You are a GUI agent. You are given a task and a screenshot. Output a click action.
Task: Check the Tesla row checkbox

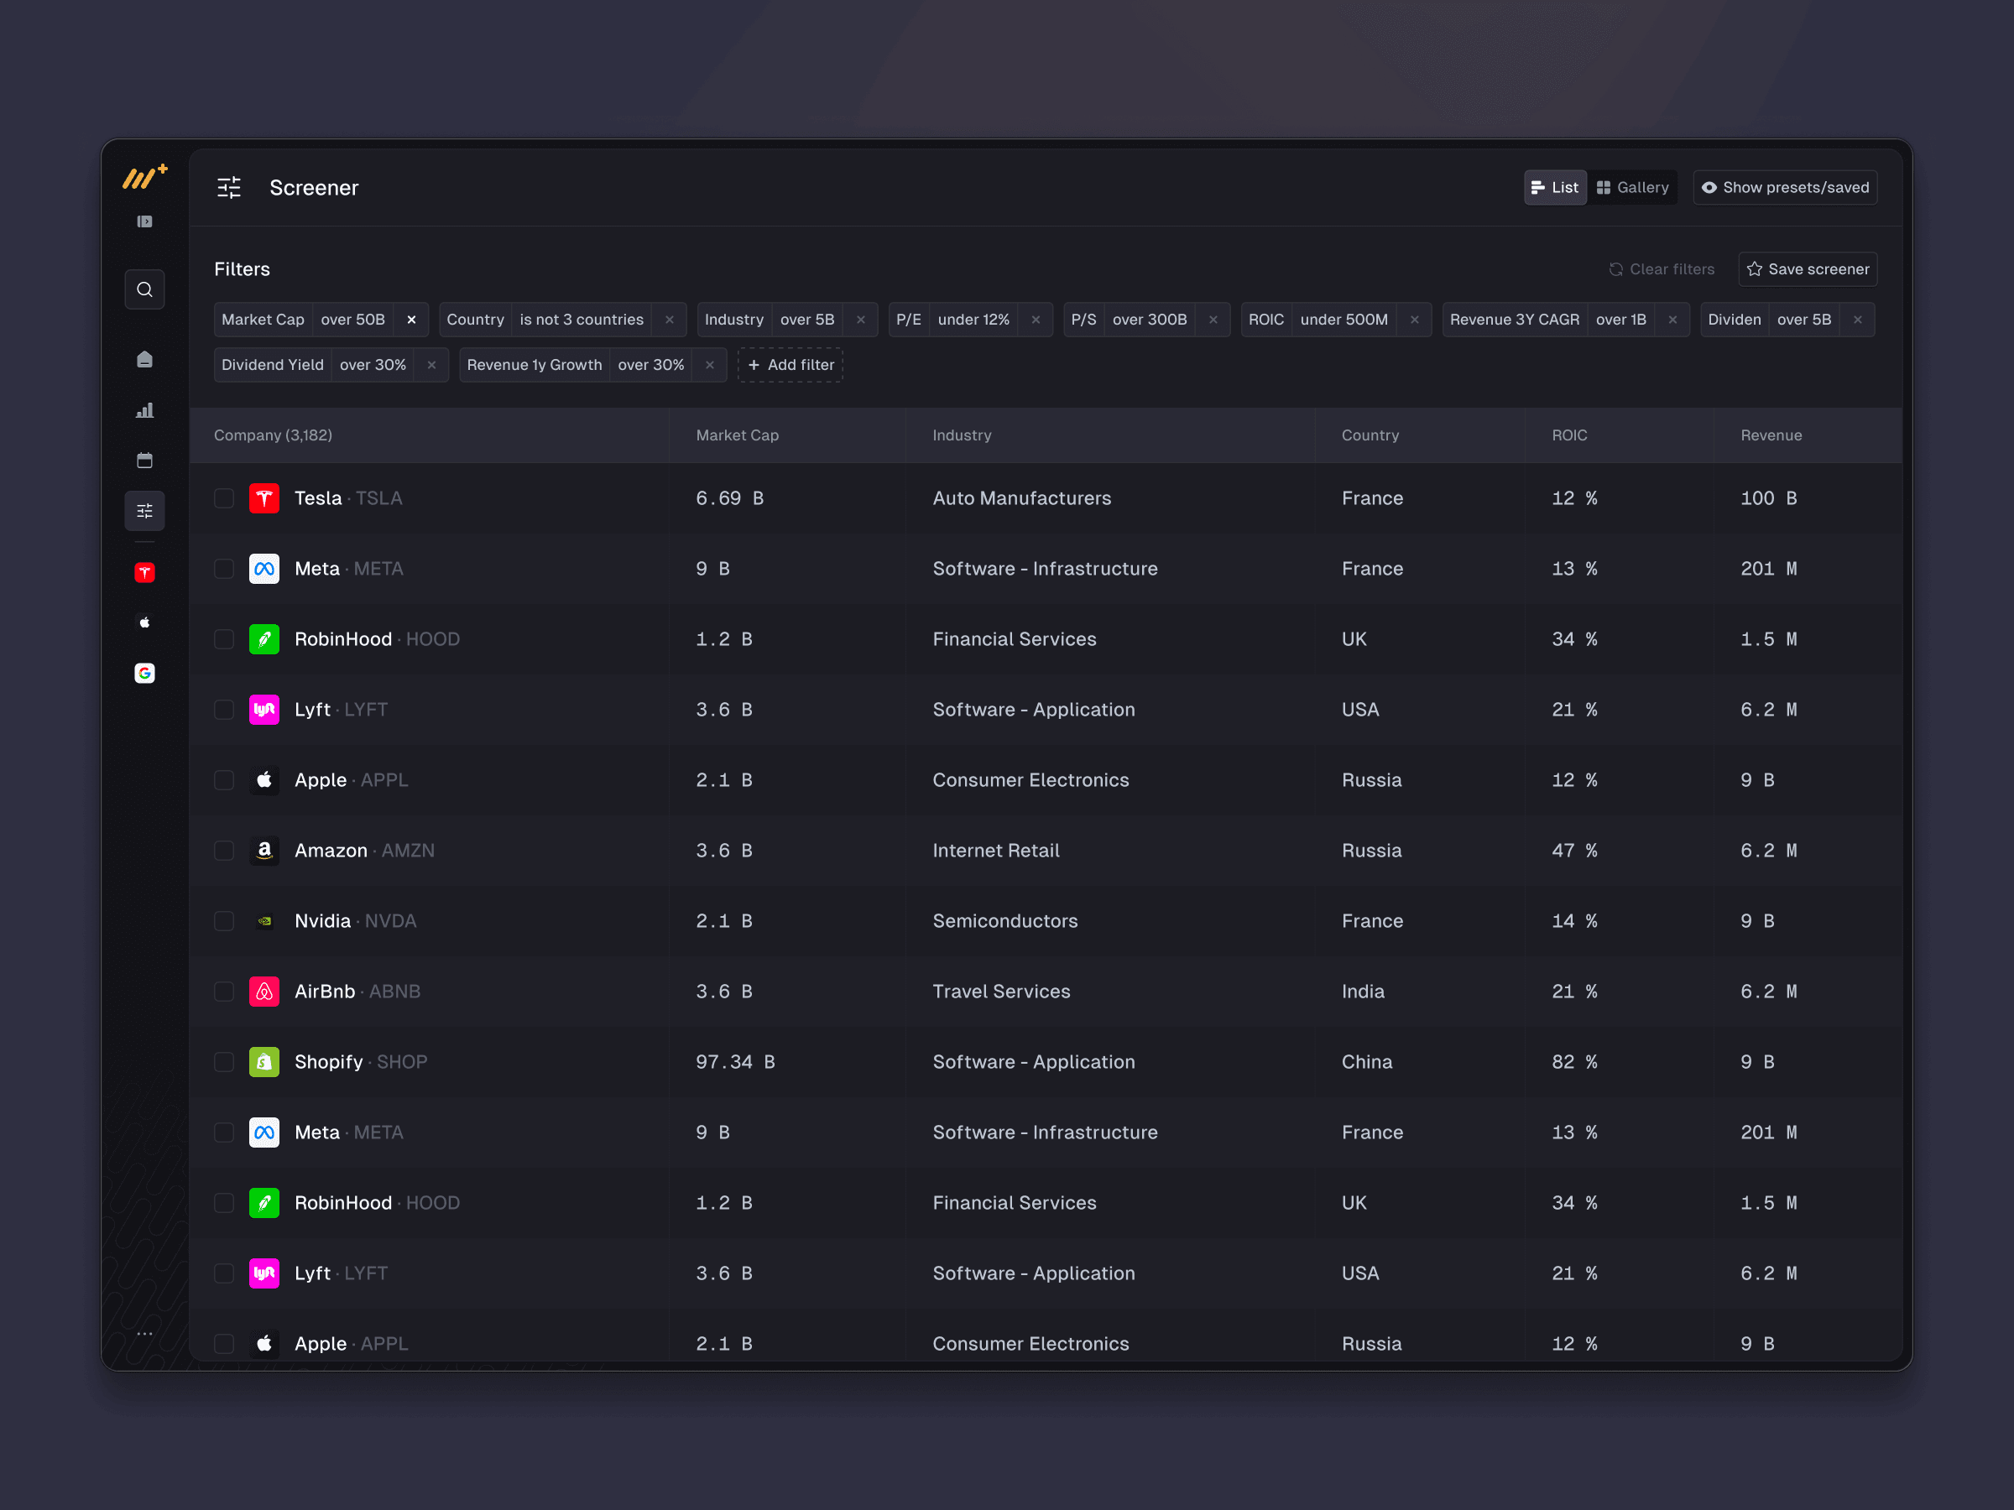(x=224, y=497)
